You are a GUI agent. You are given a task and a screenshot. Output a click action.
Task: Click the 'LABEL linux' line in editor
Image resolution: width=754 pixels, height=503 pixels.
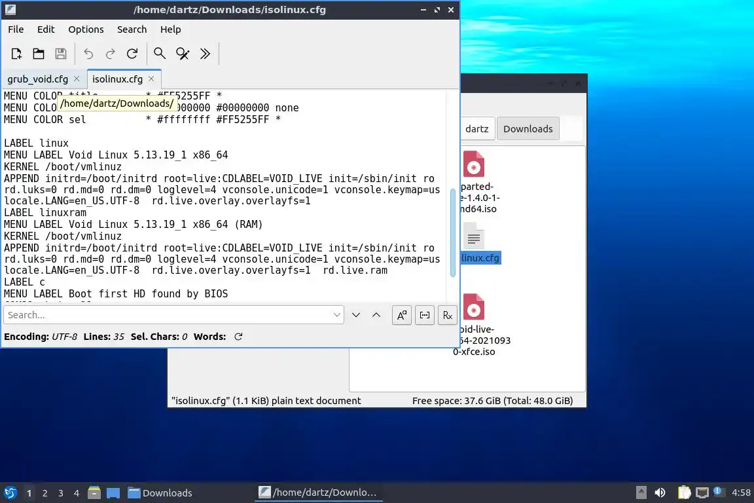pos(37,143)
